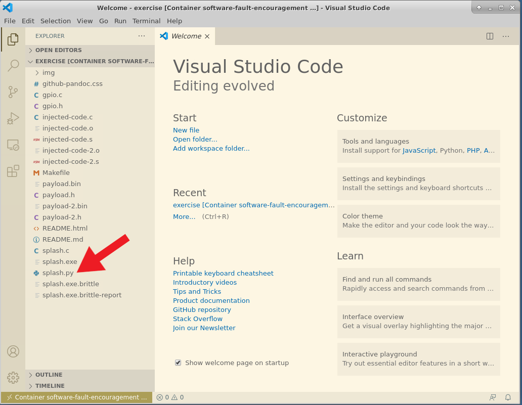The height and width of the screenshot is (405, 522).
Task: Open README.html in the explorer
Action: pyautogui.click(x=90, y=229)
